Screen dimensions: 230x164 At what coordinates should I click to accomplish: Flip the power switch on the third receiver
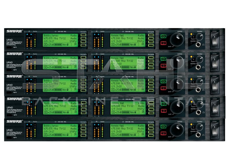pos(215,85)
